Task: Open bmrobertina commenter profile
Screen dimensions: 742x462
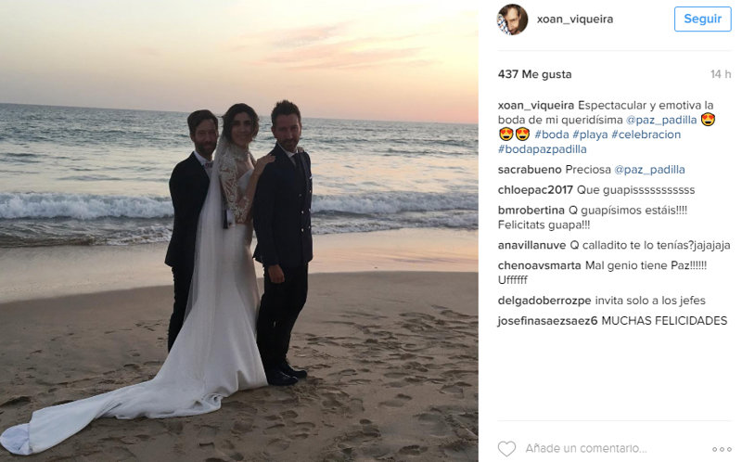Action: coord(531,211)
